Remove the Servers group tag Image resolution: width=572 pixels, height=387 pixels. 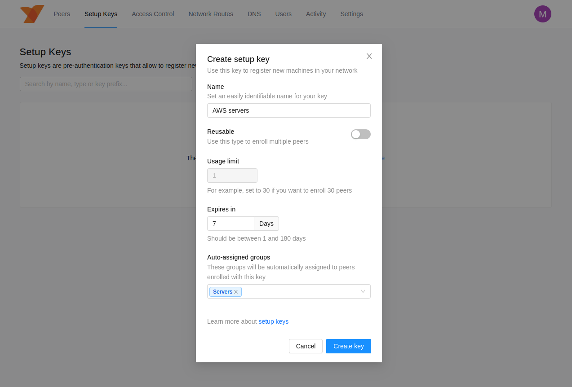(x=236, y=292)
